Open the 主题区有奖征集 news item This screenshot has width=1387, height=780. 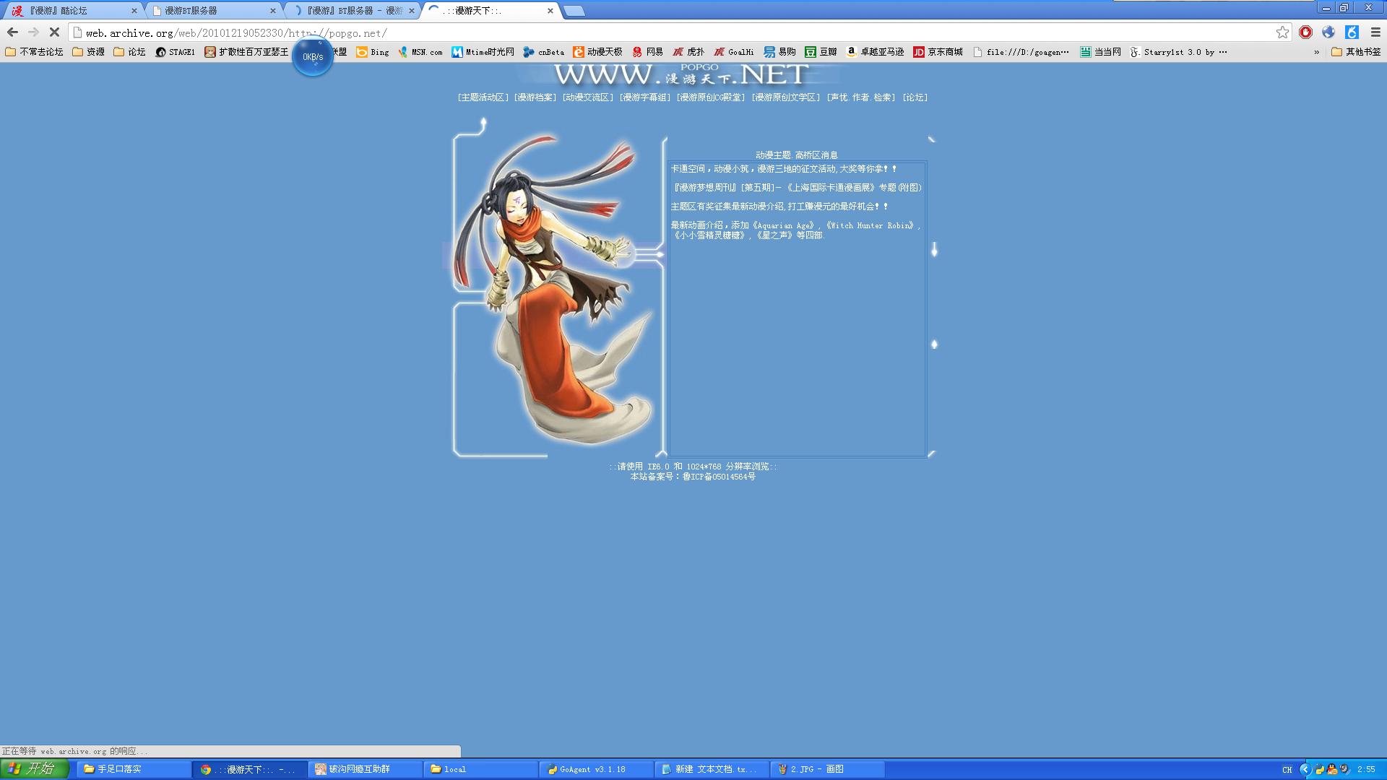point(779,207)
